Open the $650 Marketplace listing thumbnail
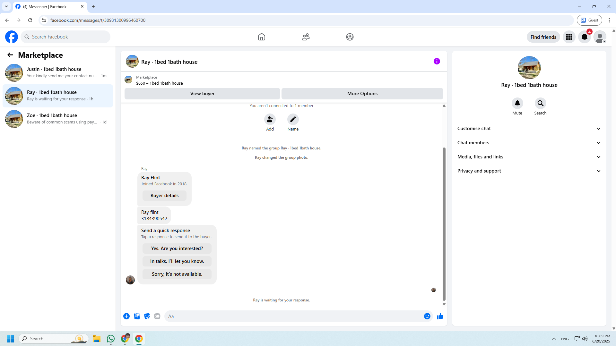Image resolution: width=616 pixels, height=346 pixels. point(128,80)
